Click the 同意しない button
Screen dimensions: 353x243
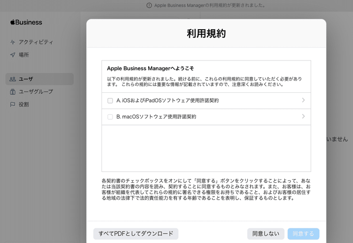[266, 234]
